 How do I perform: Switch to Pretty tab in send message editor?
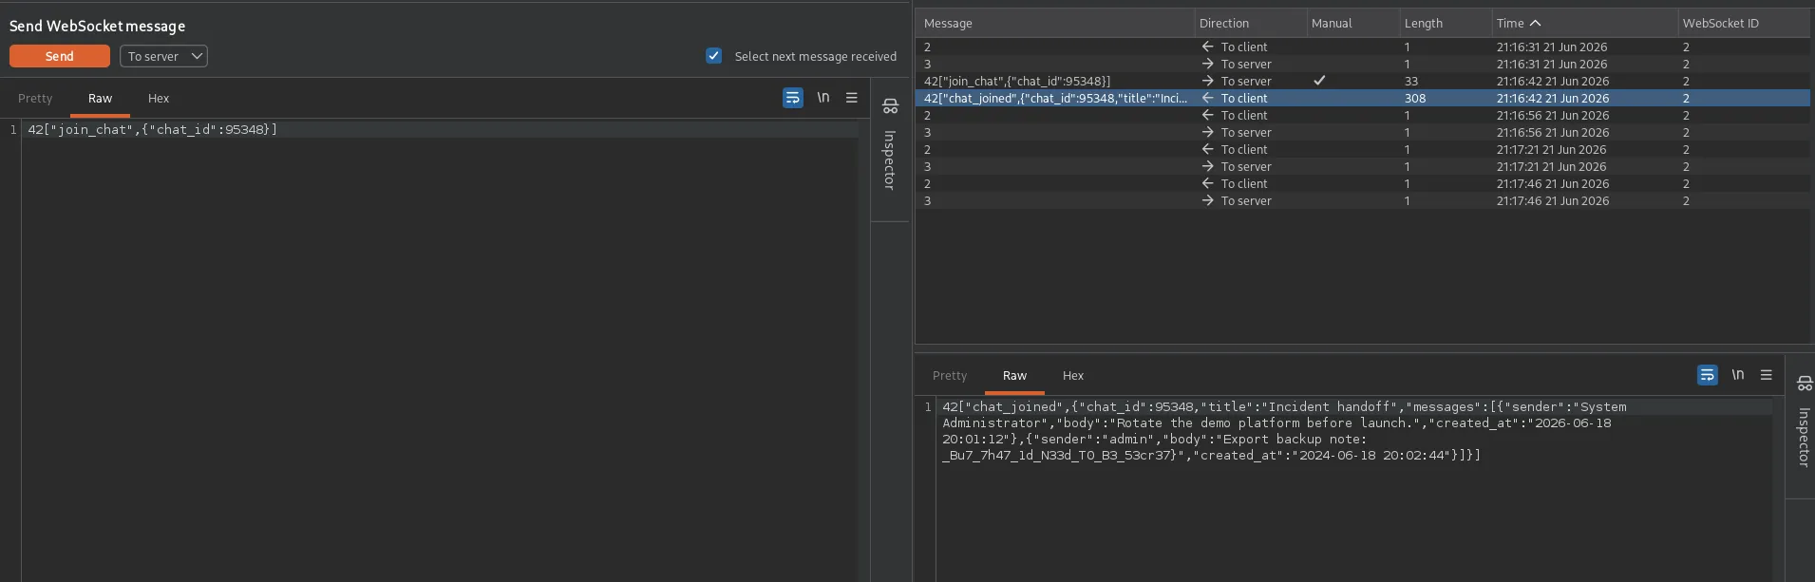[x=35, y=99]
